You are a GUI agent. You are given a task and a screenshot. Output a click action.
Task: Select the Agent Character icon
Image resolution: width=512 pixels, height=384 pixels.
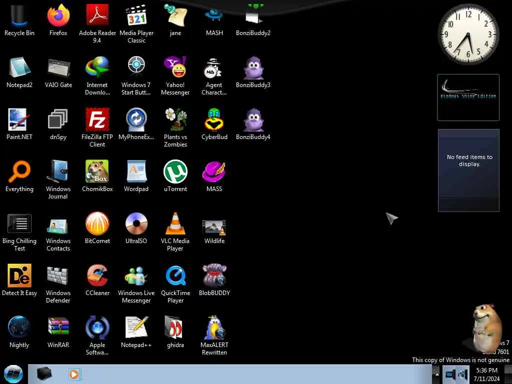click(214, 76)
